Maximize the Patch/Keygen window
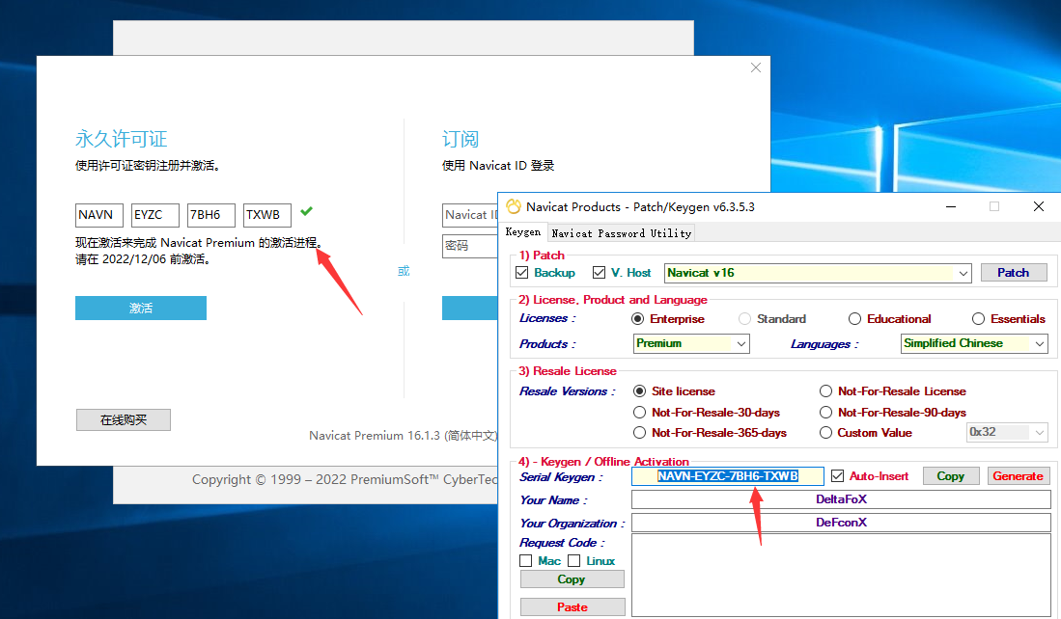The image size is (1061, 619). pos(994,206)
